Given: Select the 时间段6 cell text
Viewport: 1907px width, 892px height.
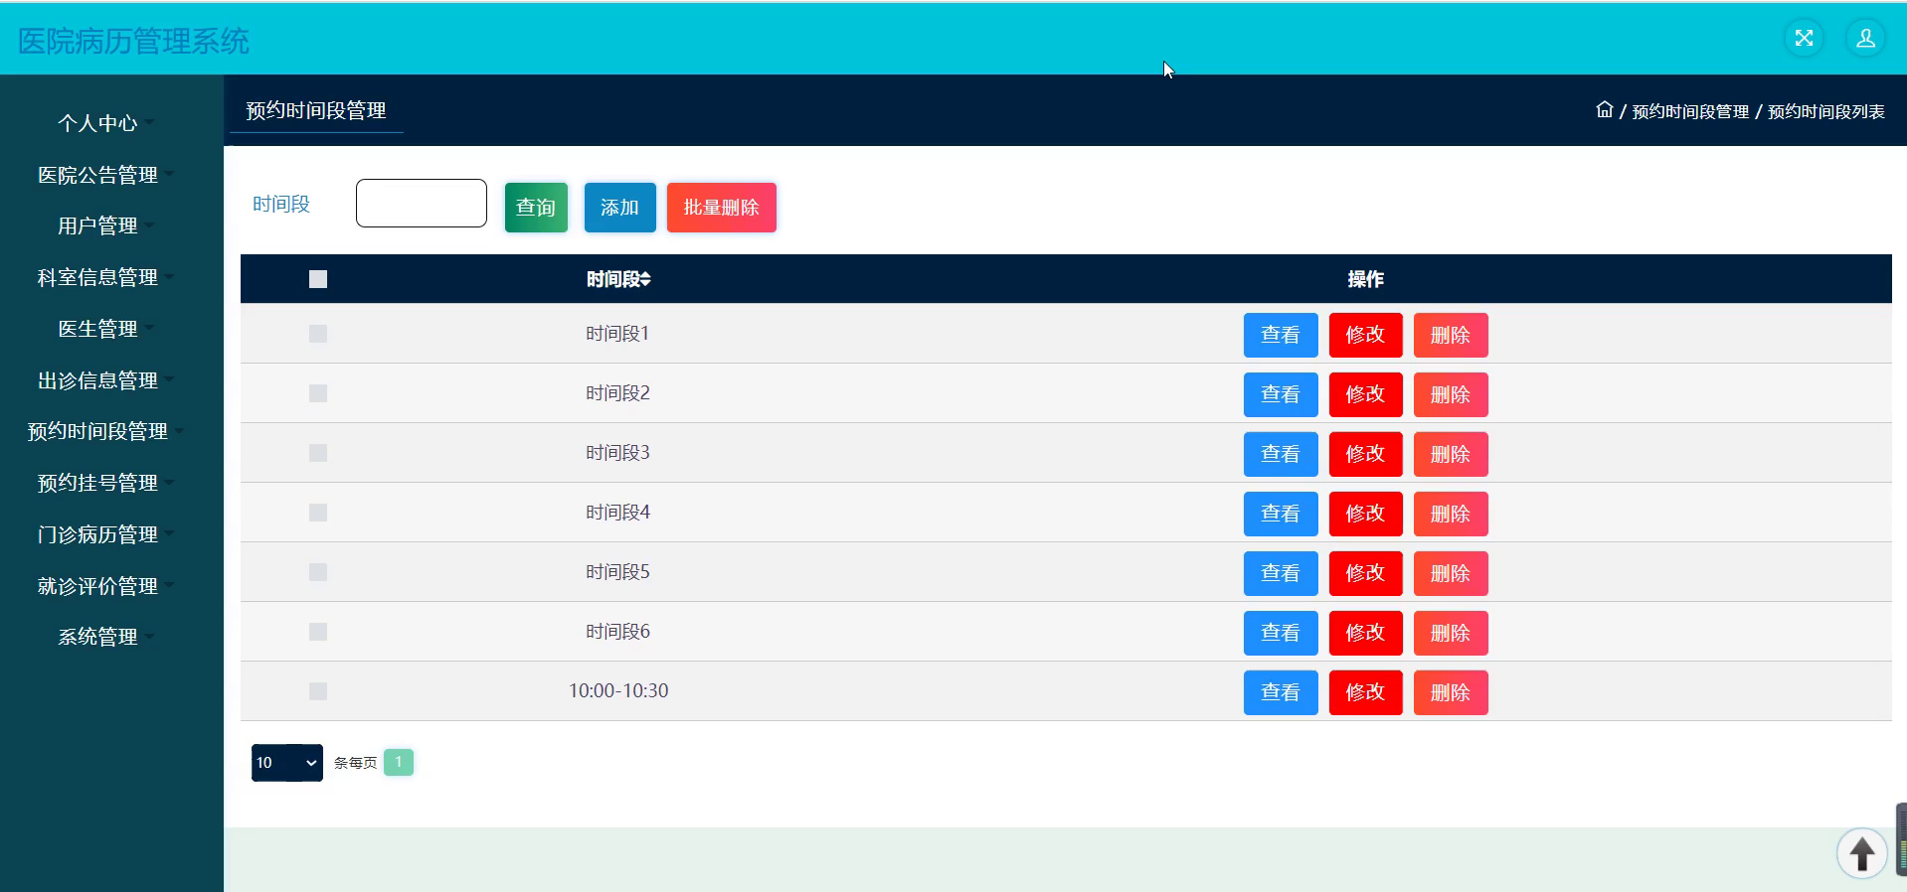Looking at the screenshot, I should point(617,632).
